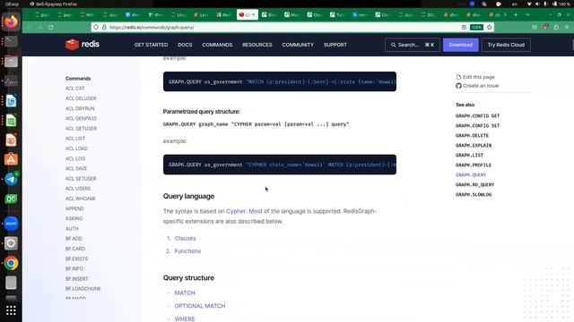This screenshot has height=322, width=574.
Task: Select BF.ADD in Commands sidebar
Action: point(74,239)
